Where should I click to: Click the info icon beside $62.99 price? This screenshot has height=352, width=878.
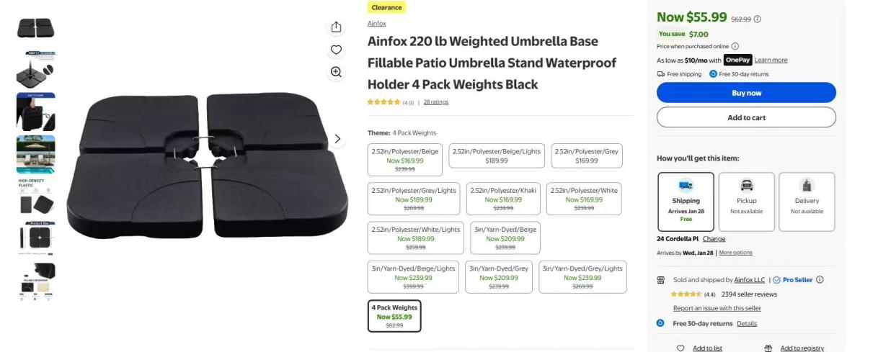click(x=758, y=19)
